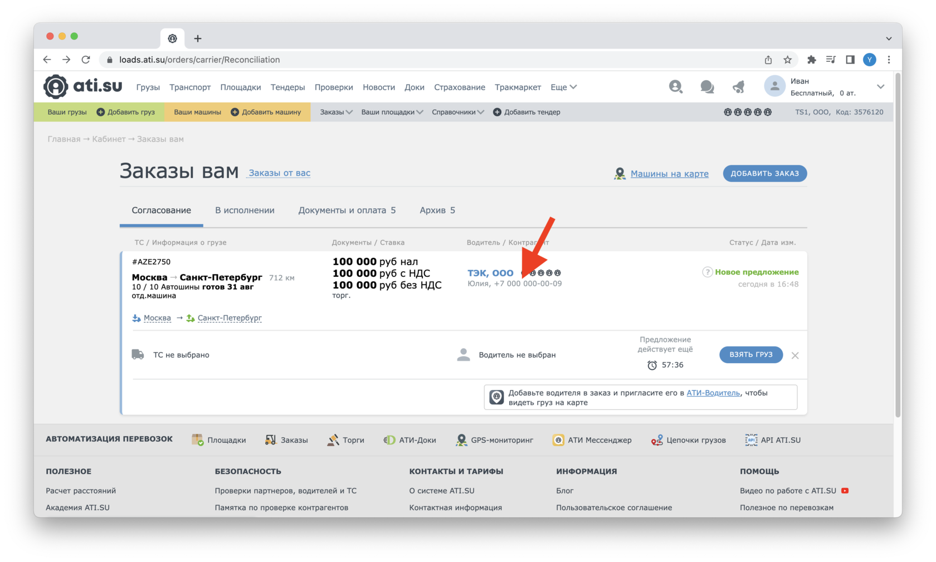Expand the Еще menu
Viewport: 936px width, 562px height.
point(563,87)
